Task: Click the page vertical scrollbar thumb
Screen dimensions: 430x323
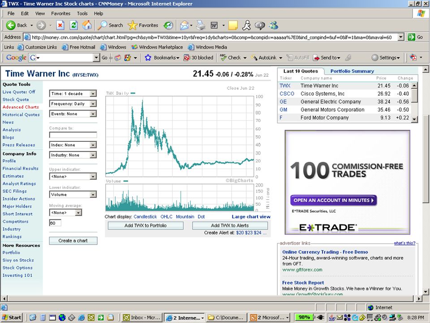Action: pyautogui.click(x=426, y=159)
